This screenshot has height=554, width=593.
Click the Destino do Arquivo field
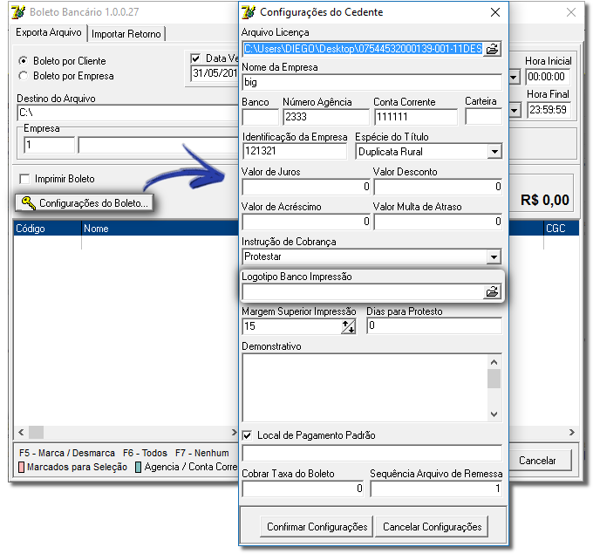(x=128, y=113)
